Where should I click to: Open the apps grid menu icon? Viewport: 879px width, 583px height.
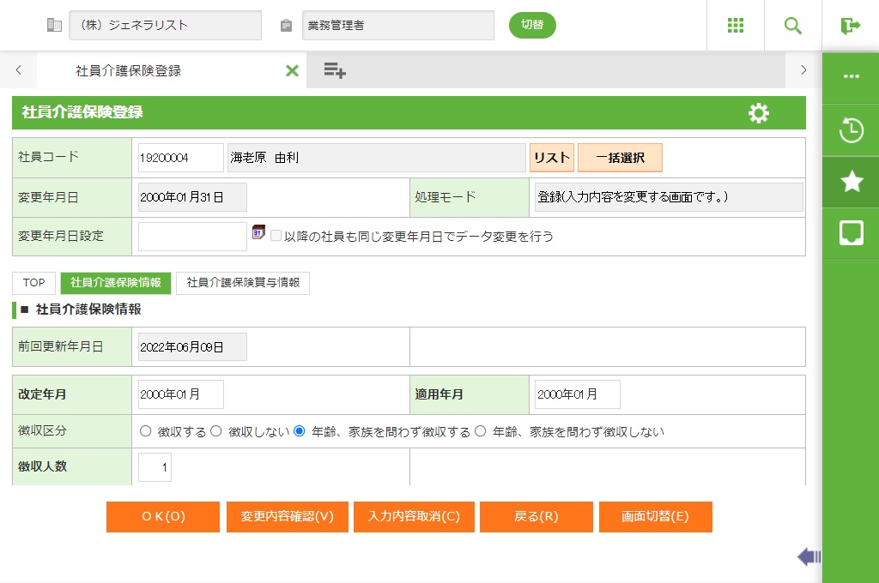tap(735, 26)
